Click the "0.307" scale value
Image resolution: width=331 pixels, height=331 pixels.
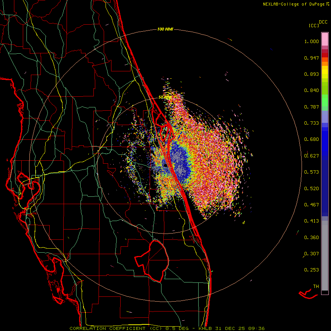click(x=312, y=254)
